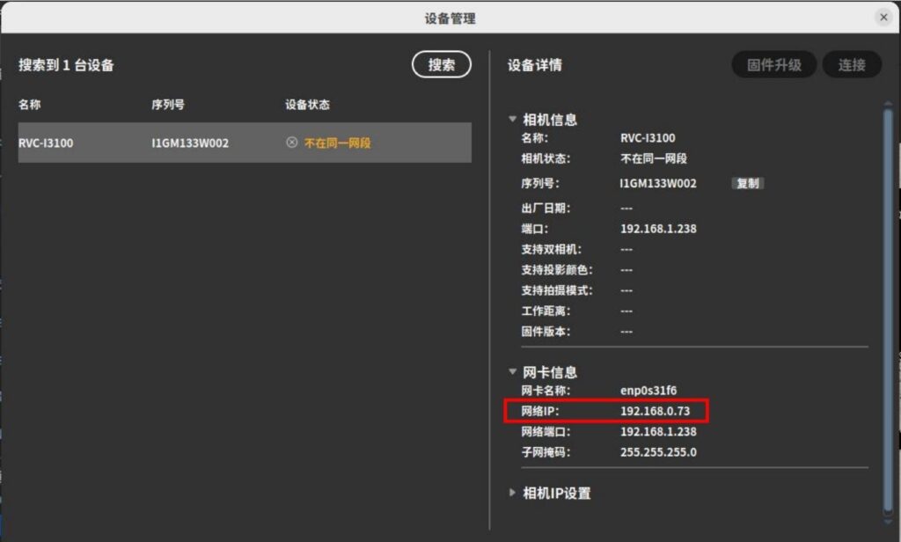Click the 搜索 button to search devices
Image resolution: width=901 pixels, height=542 pixels.
click(x=442, y=64)
